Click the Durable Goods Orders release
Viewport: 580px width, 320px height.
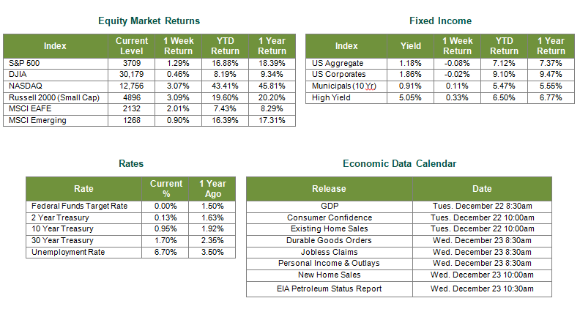(x=329, y=240)
